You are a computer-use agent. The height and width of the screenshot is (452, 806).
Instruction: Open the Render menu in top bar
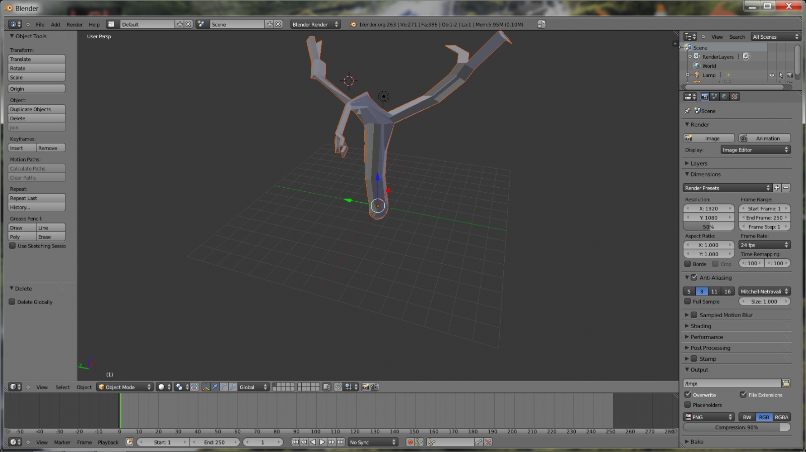pos(75,25)
